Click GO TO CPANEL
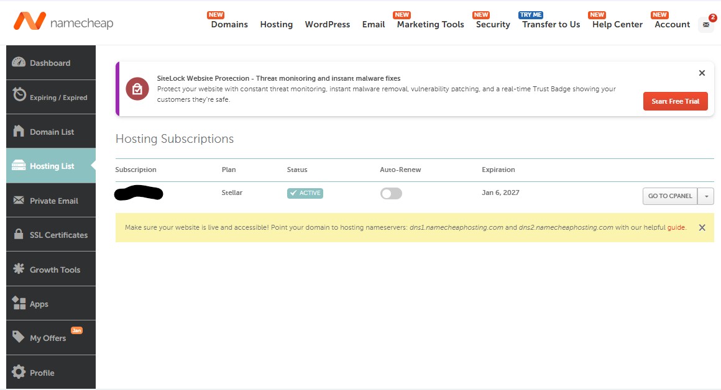The width and height of the screenshot is (721, 390). (x=670, y=196)
